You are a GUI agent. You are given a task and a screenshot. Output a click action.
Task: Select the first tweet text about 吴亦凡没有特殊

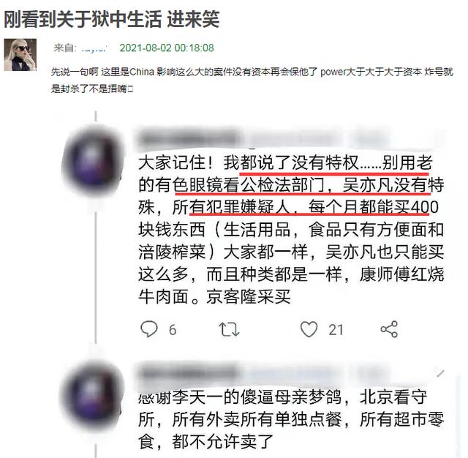[x=291, y=230]
